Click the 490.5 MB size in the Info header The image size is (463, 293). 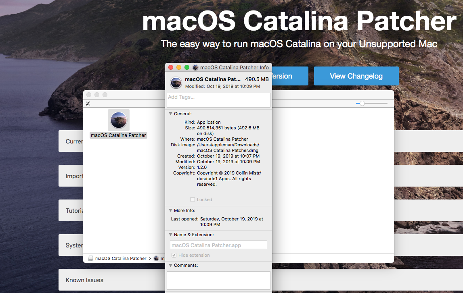click(x=257, y=79)
